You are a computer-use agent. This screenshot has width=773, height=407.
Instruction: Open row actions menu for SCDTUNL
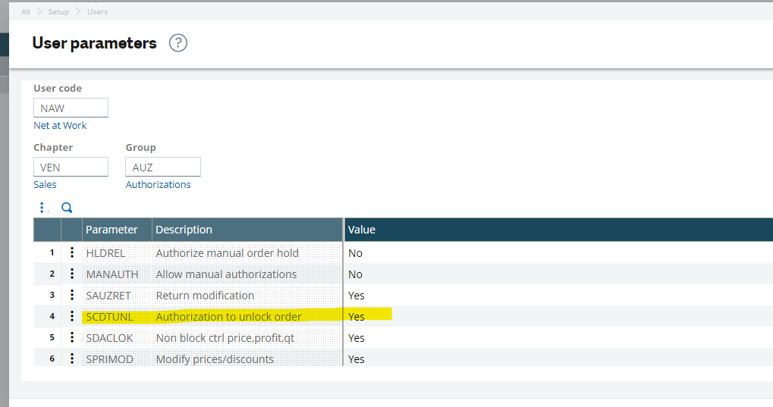click(72, 317)
